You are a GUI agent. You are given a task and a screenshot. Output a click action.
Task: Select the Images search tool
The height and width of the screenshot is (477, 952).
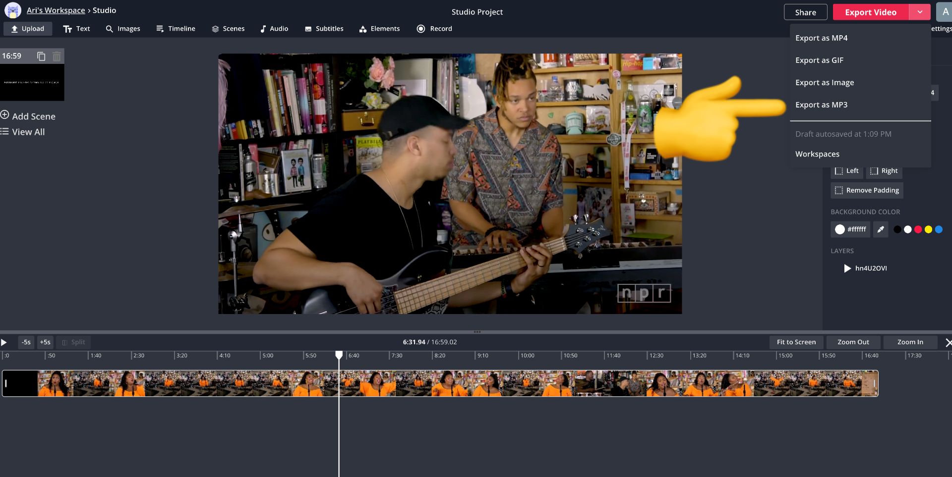click(x=123, y=28)
